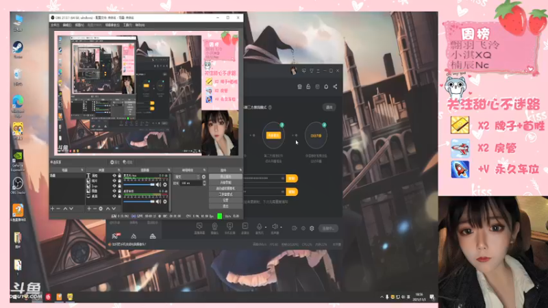Viewport: 548px width, 308px height.
Task: Click orange 开始 button in first circle
Action: pos(273,135)
